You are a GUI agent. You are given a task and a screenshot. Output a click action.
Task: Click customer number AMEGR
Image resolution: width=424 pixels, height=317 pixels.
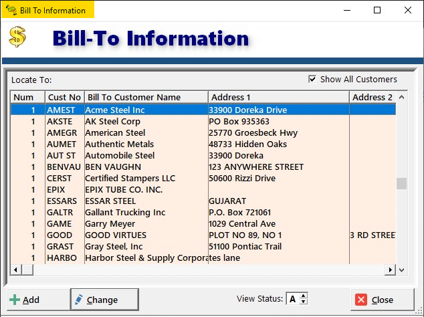62,133
